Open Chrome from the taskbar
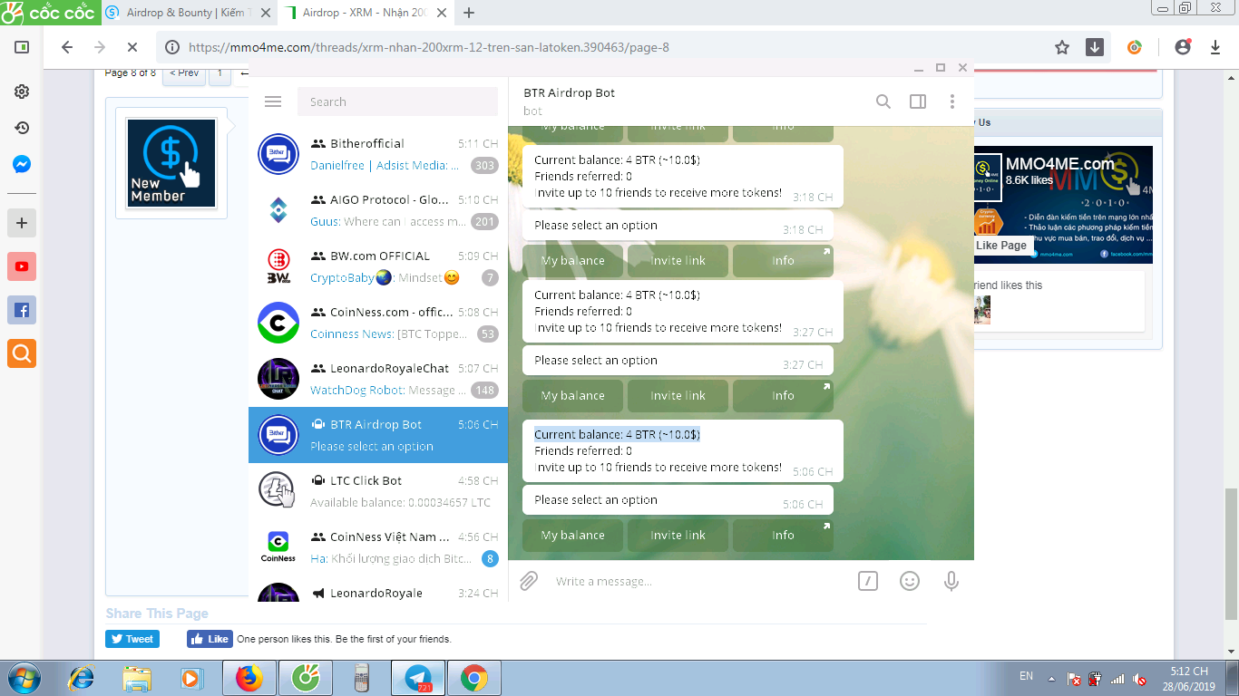1239x696 pixels. coord(473,677)
